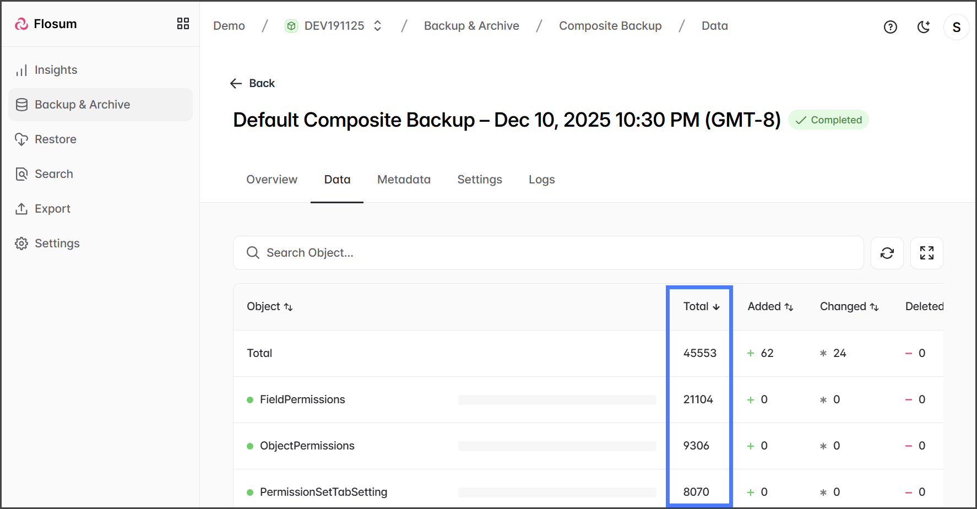977x509 pixels.
Task: Click the Back link
Action: (253, 83)
